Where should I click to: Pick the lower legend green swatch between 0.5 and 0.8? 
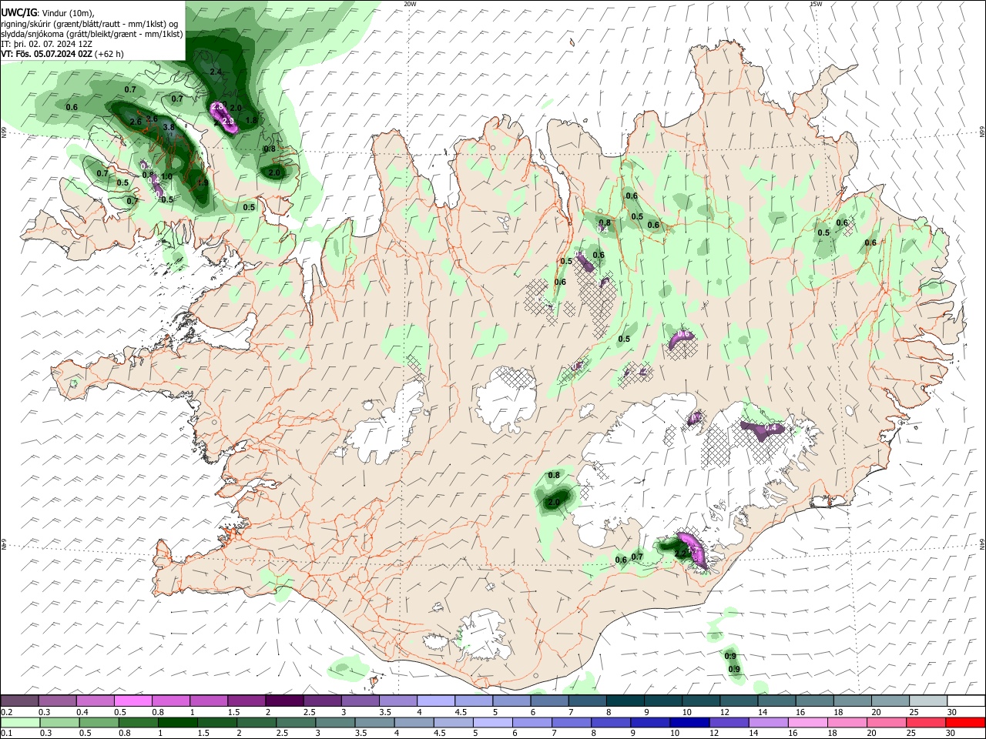(x=99, y=722)
